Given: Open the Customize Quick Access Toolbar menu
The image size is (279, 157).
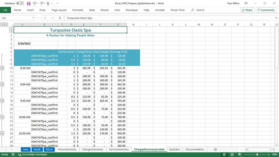Looking at the screenshot, I should [57, 3].
